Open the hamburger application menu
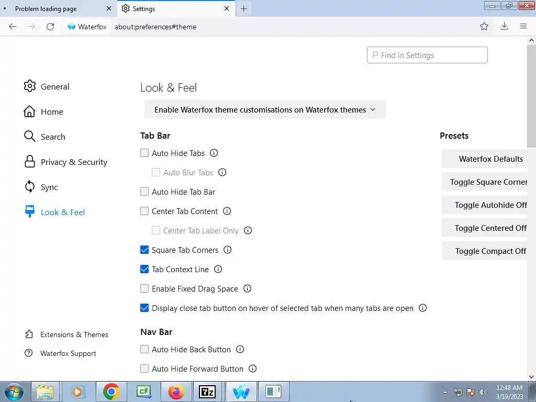Screen dimensions: 536x402 (523, 26)
